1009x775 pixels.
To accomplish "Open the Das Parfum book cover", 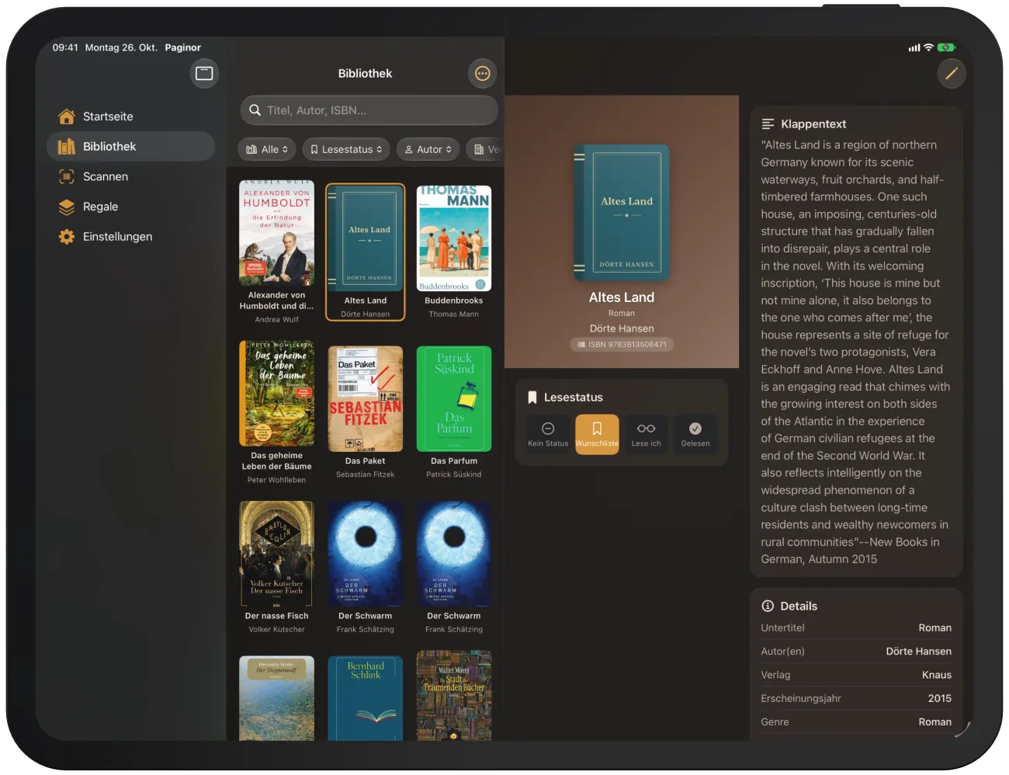I will (454, 399).
